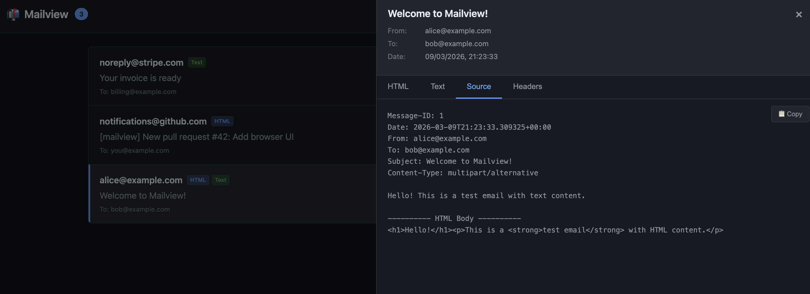Click the Text badge on Stripe email

(x=197, y=62)
